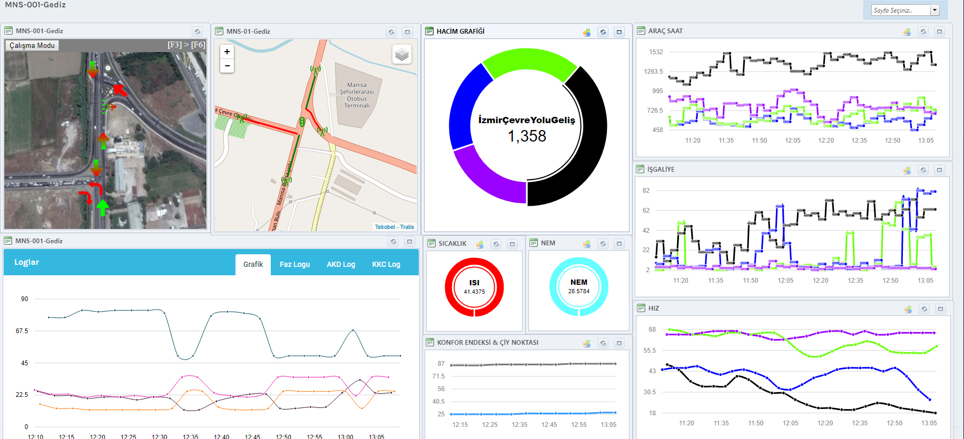Open the AKD Log tab
Image resolution: width=964 pixels, height=439 pixels.
click(341, 264)
